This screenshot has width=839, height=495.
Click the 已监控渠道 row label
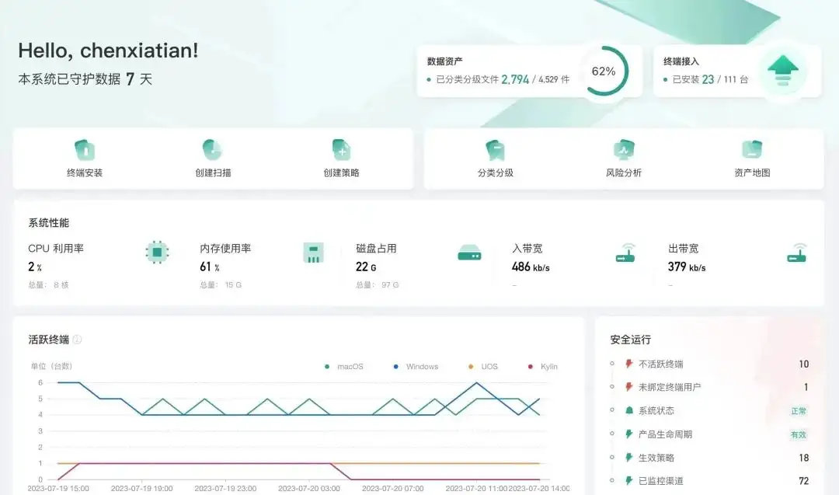click(661, 481)
